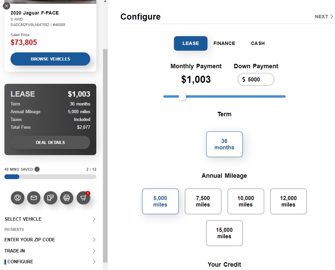Image resolution: width=335 pixels, height=270 pixels.
Task: Click the Browse Vehicles button
Action: coord(50,59)
